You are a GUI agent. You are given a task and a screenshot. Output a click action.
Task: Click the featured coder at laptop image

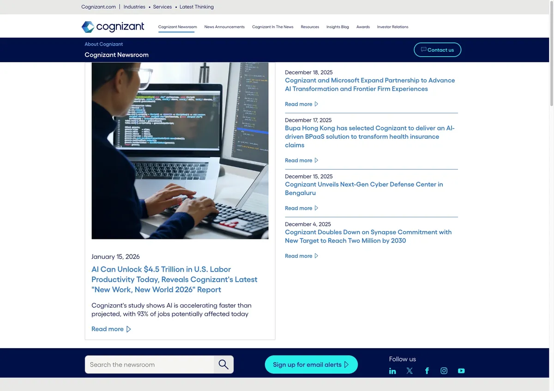tap(180, 151)
